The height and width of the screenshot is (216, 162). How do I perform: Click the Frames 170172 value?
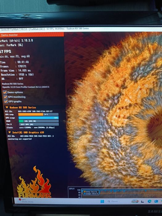coord(22,66)
